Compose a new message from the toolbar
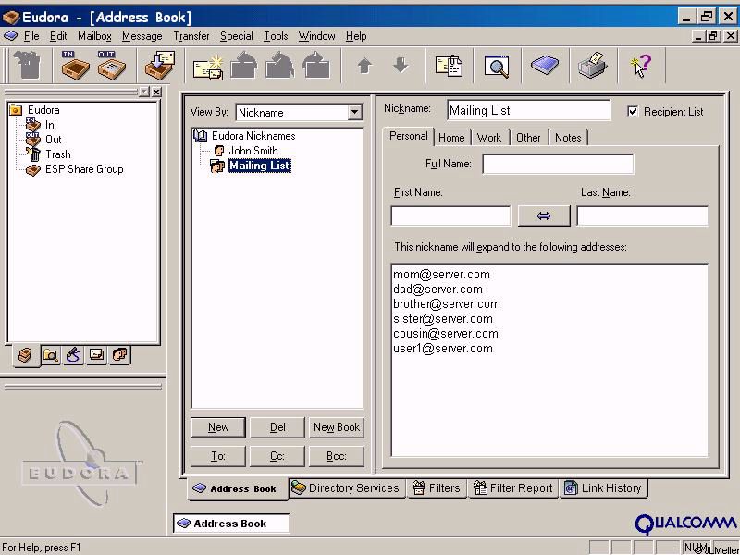 coord(208,67)
